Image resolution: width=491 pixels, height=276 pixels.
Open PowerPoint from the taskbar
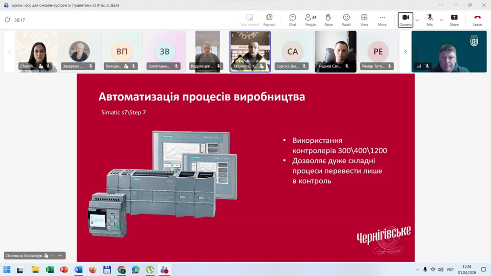(64, 270)
